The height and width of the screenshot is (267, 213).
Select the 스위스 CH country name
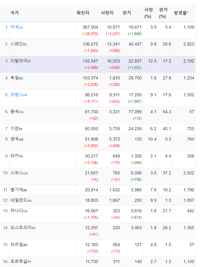(19, 173)
